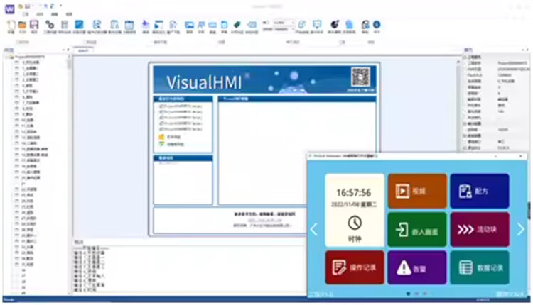This screenshot has height=305, width=533.
Task: Collapse the Project root node in tree
Action: click(x=7, y=57)
